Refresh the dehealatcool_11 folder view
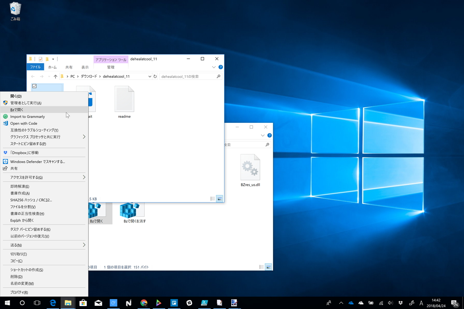The height and width of the screenshot is (309, 464). click(x=155, y=76)
